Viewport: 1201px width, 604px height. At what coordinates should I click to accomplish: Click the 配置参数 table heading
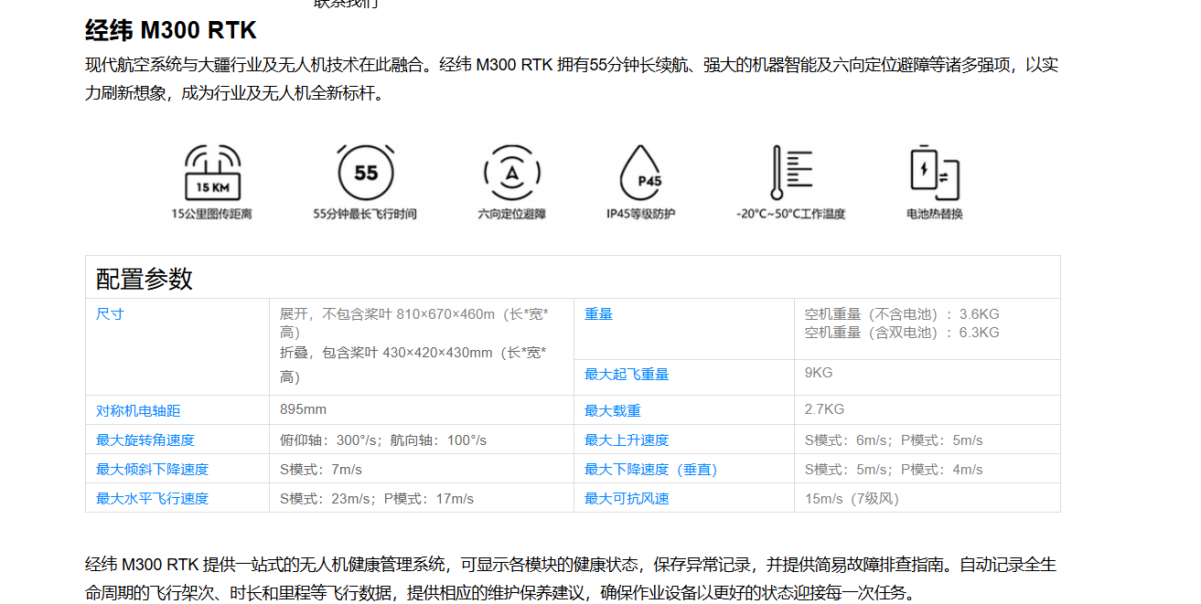145,279
